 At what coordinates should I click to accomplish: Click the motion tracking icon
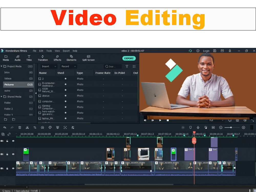[x=65, y=127]
